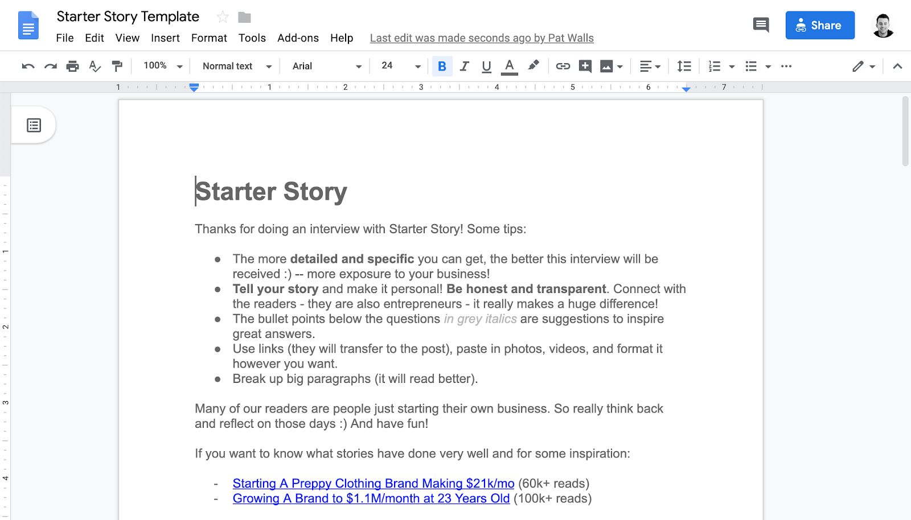Open the Pat Walls account avatar

pyautogui.click(x=883, y=25)
